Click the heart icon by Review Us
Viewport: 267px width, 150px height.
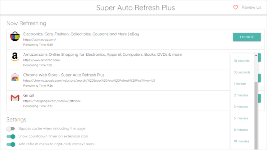[236, 7]
